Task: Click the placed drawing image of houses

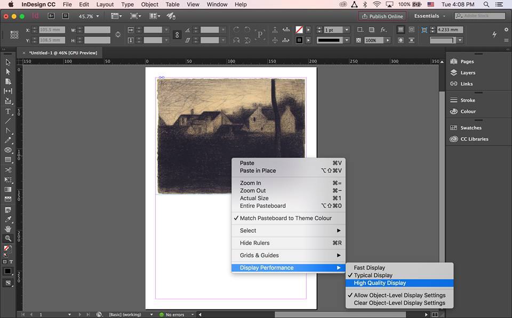Action: [231, 136]
